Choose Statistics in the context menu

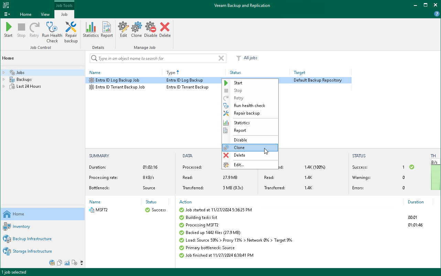point(250,123)
